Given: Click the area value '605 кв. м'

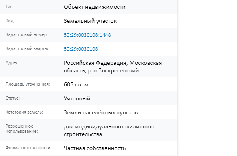Looking at the screenshot, I should pyautogui.click(x=76, y=84).
